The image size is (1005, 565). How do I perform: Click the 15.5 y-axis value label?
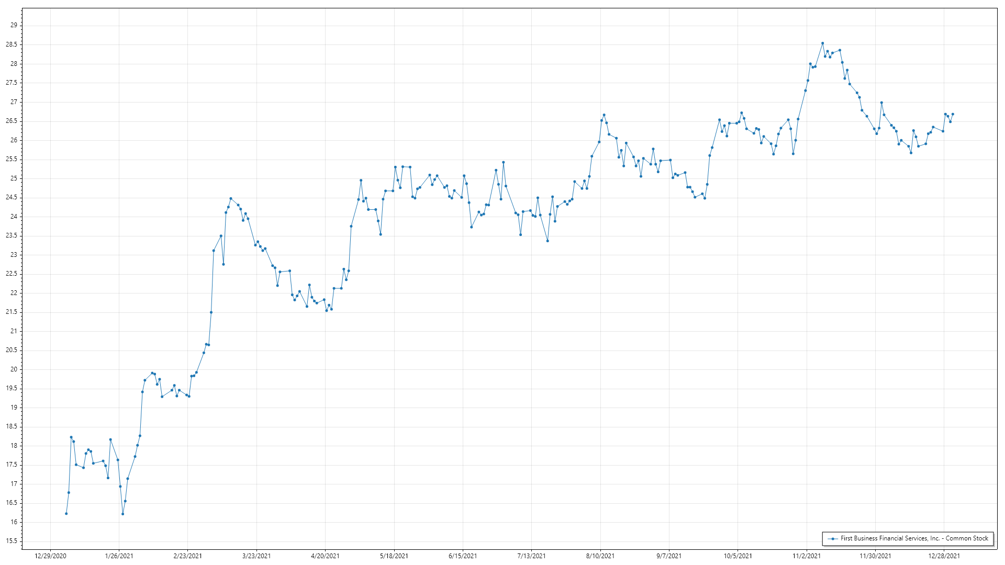click(12, 541)
